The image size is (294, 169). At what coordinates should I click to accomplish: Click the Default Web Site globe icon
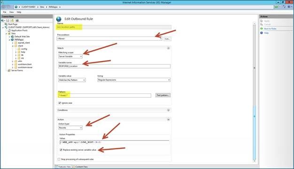12,37
